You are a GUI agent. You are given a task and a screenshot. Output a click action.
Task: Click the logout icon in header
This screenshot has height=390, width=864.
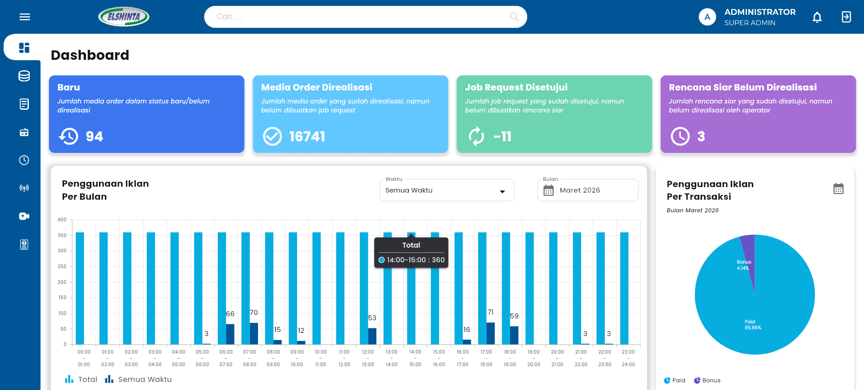(x=846, y=17)
